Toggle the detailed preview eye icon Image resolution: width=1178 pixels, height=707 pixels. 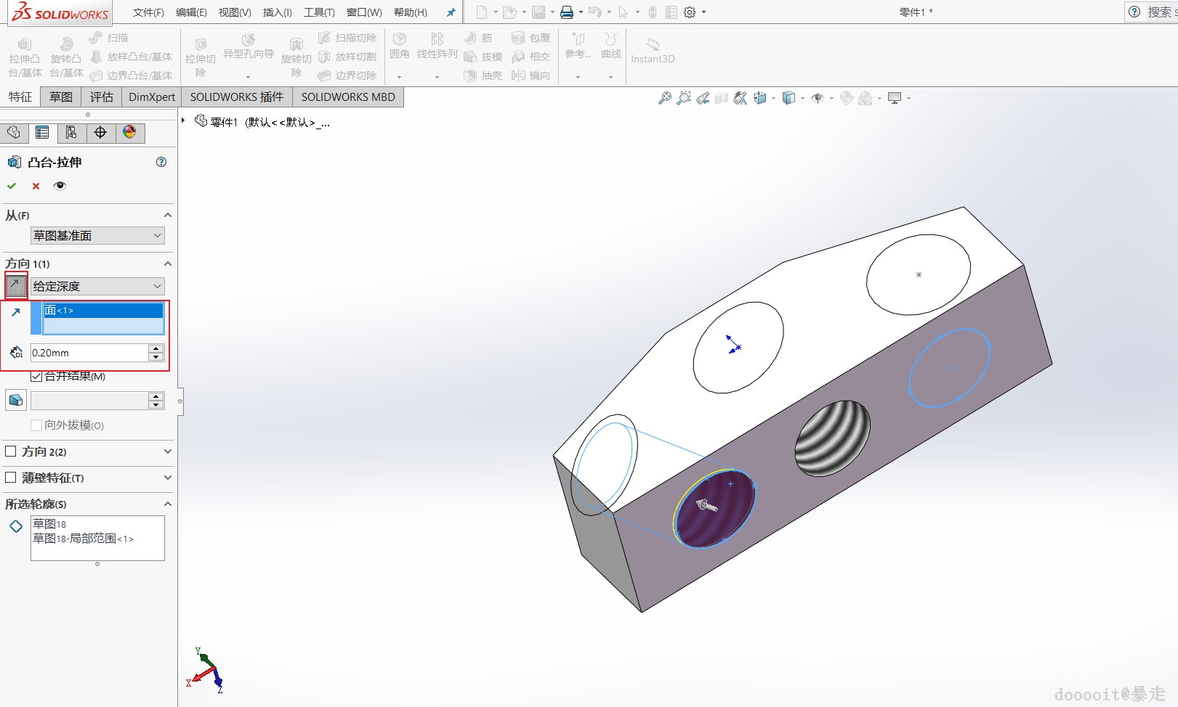point(60,186)
